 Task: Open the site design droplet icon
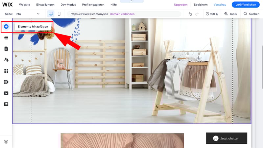(6, 60)
